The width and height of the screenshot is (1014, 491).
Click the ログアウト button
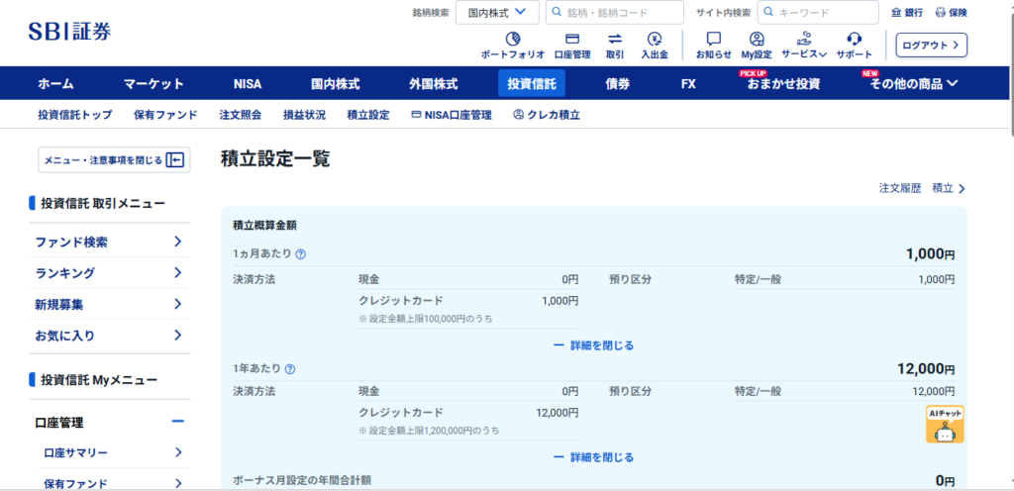931,46
